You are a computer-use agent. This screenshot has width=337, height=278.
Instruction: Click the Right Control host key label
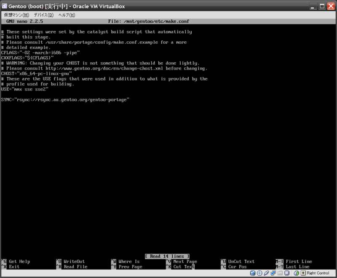(318, 273)
